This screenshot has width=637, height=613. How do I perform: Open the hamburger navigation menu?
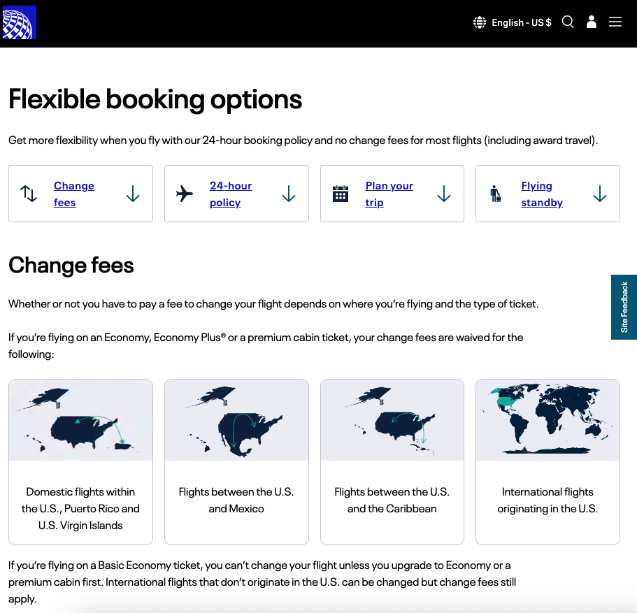(615, 22)
